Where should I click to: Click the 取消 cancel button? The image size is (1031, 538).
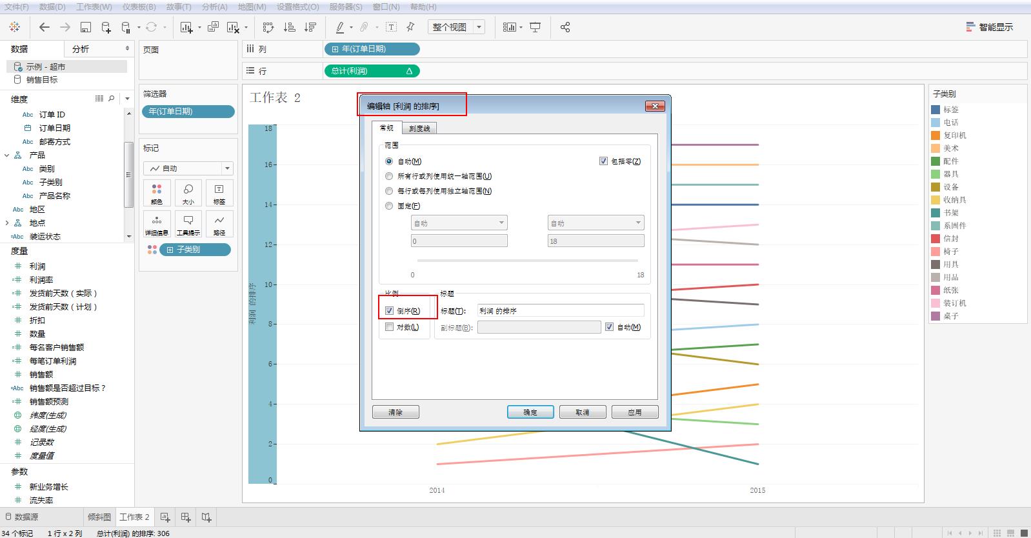[583, 412]
